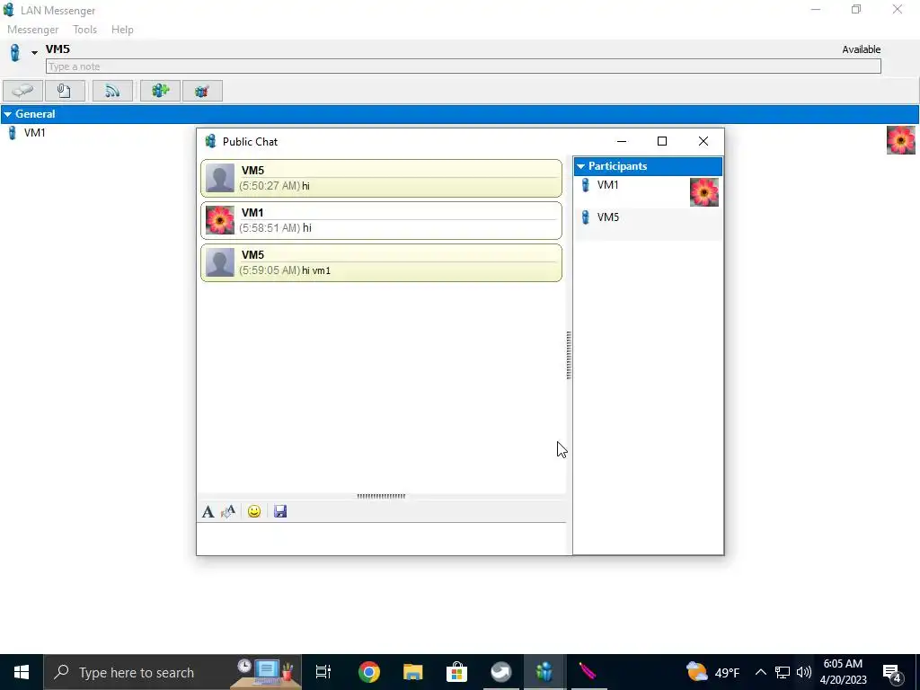Minimize the Public Chat window
Screen dimensions: 920x690
point(622,141)
